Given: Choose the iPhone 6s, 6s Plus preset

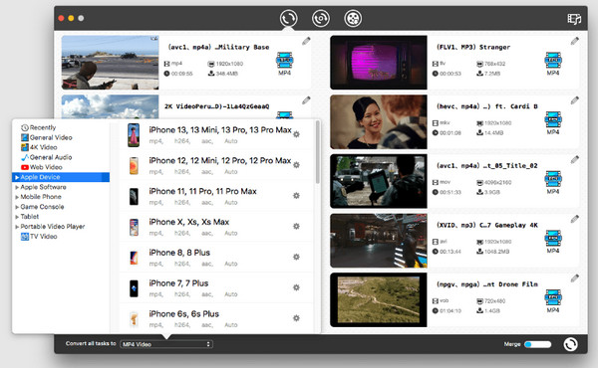Looking at the screenshot, I should pos(216,318).
